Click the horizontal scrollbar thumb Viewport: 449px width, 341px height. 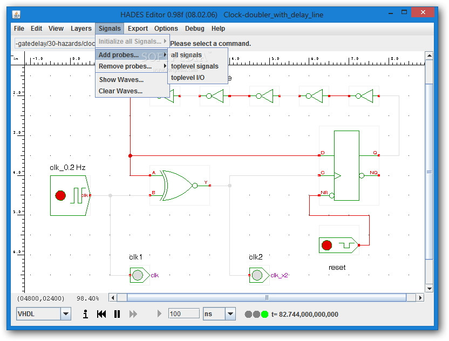click(267, 298)
